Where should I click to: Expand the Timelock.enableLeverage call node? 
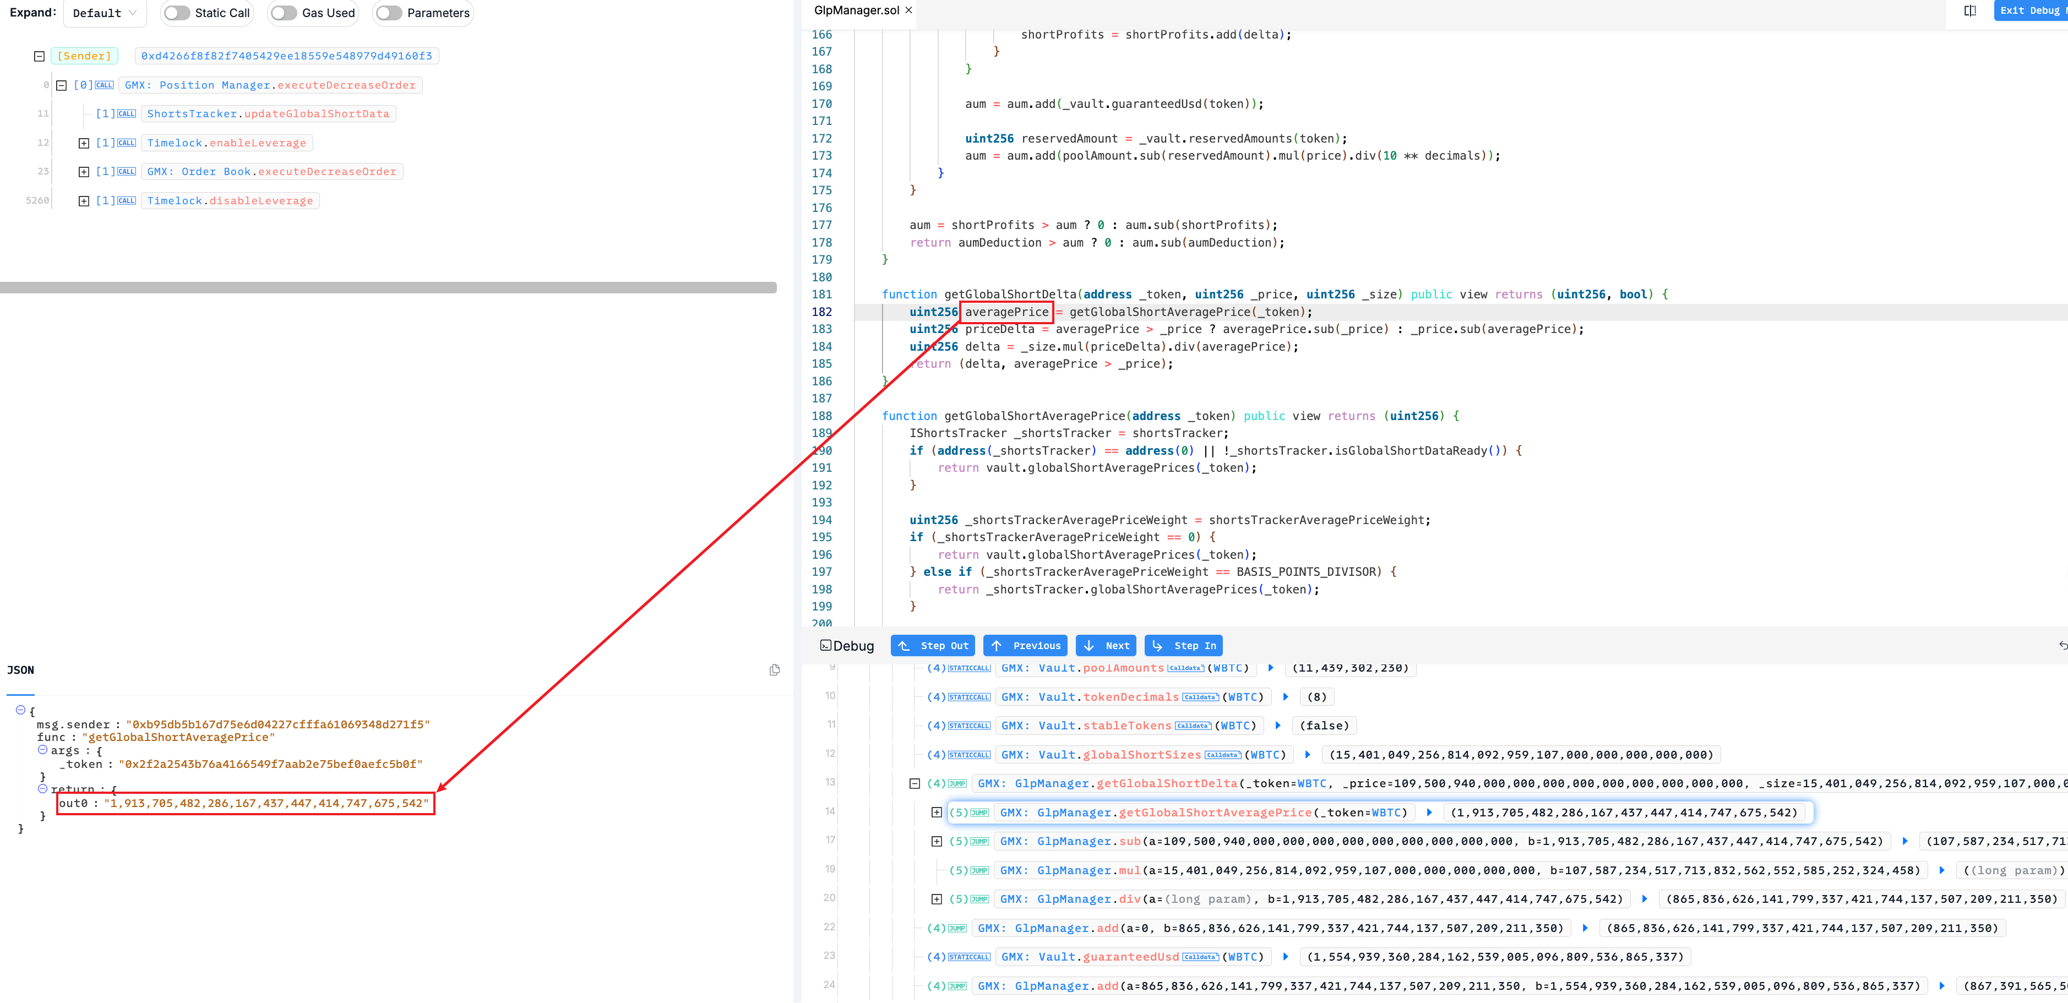coord(84,143)
